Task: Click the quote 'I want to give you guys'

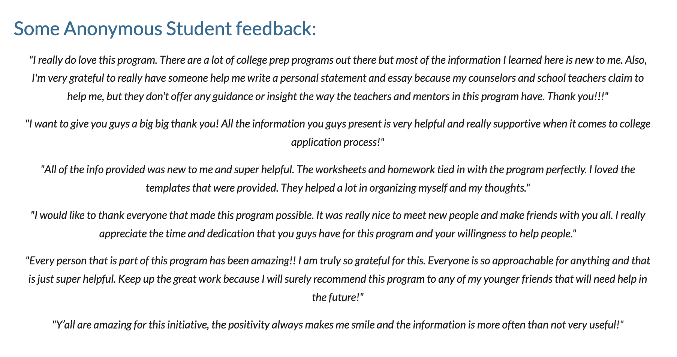Action: coord(337,133)
